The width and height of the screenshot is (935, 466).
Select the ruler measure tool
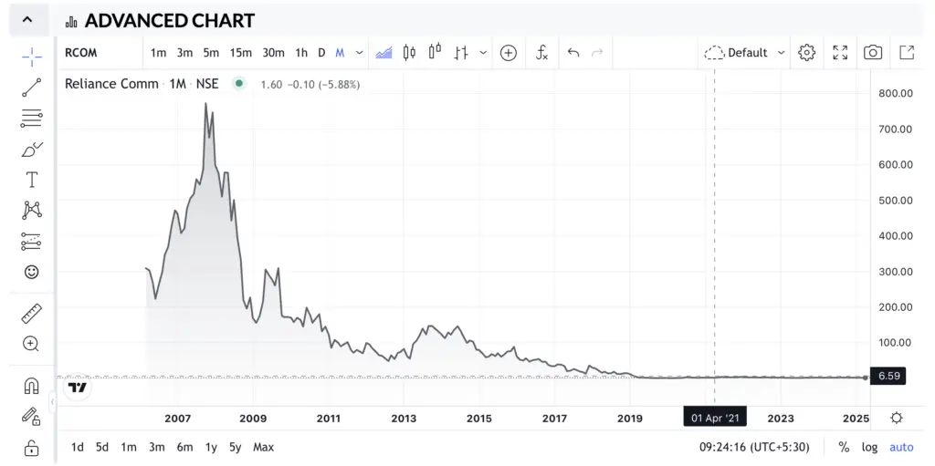31,313
